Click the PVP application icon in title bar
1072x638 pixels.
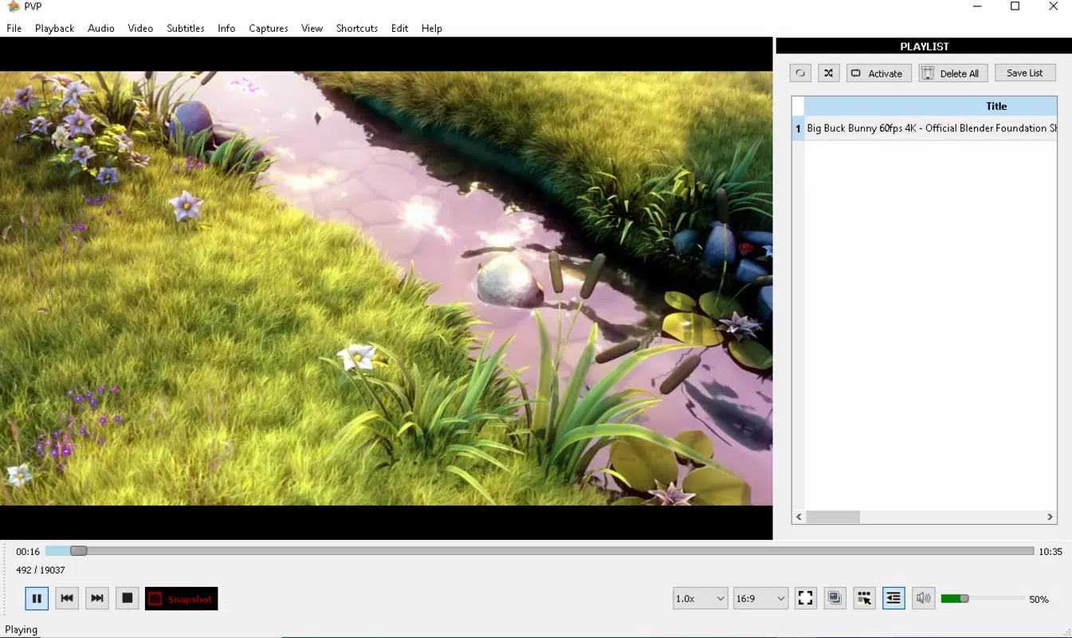pyautogui.click(x=13, y=6)
